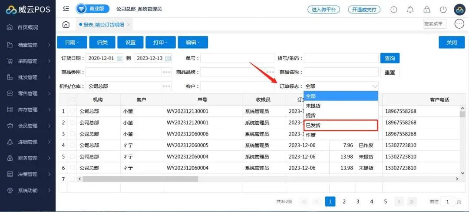
Task: Go to page 3 in pagination
Action: [x=358, y=202]
